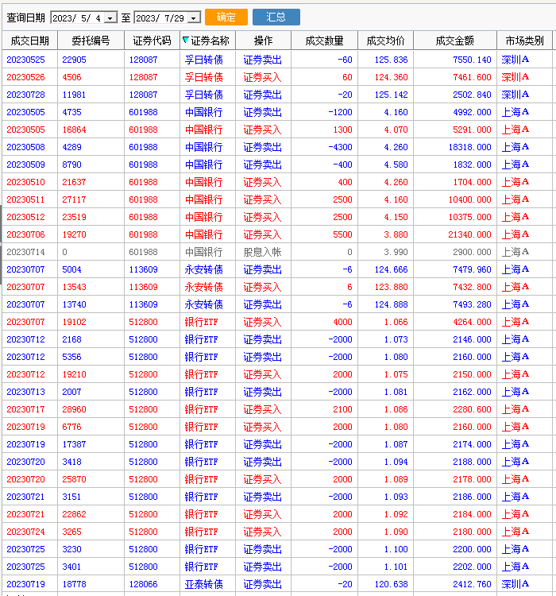Screen dimensions: 556x596
Task: Select amount 1832.000
Action: point(472,164)
